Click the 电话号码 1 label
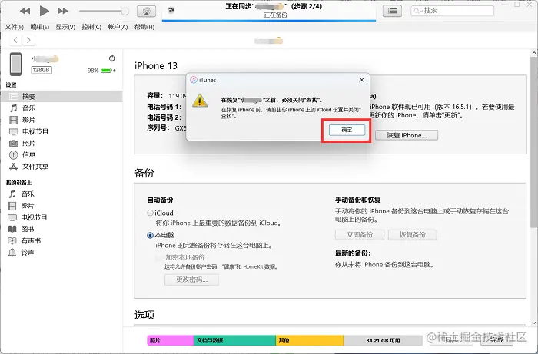The width and height of the screenshot is (538, 354). click(164, 107)
